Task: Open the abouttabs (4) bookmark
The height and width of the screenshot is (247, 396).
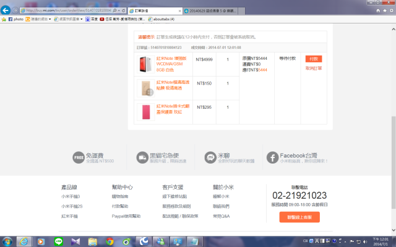Action: click(x=161, y=19)
